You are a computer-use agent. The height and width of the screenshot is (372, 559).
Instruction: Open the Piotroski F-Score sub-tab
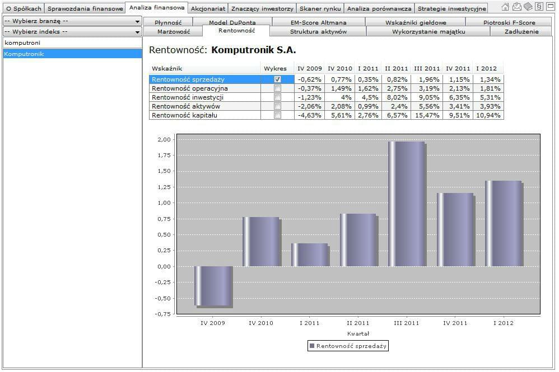509,22
